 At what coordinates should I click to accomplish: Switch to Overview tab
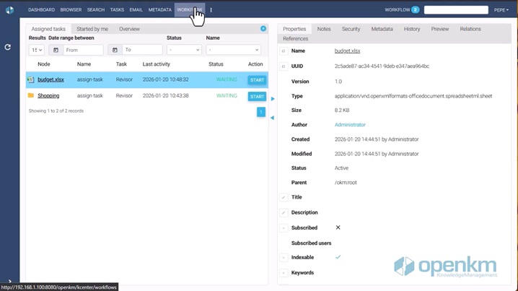click(130, 29)
